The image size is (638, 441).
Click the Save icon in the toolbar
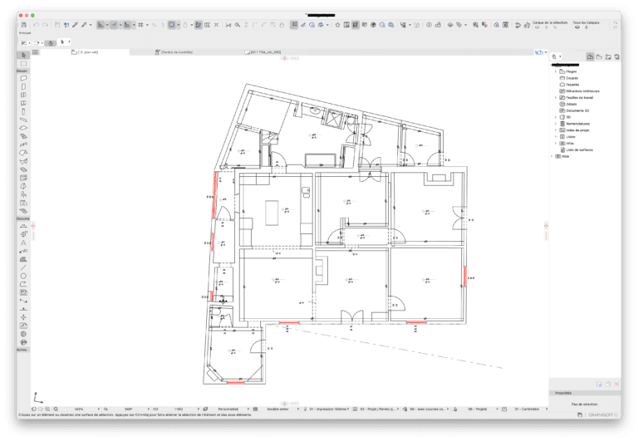(x=23, y=25)
